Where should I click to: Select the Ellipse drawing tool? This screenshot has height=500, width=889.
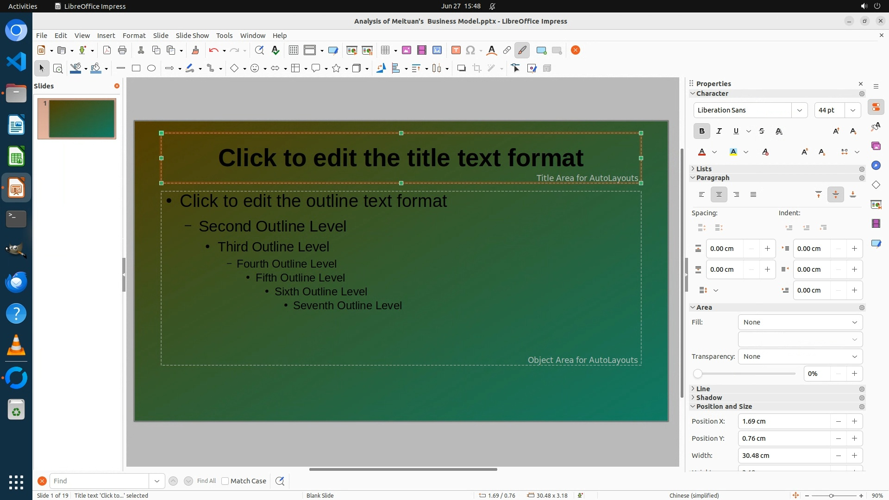[x=151, y=69]
